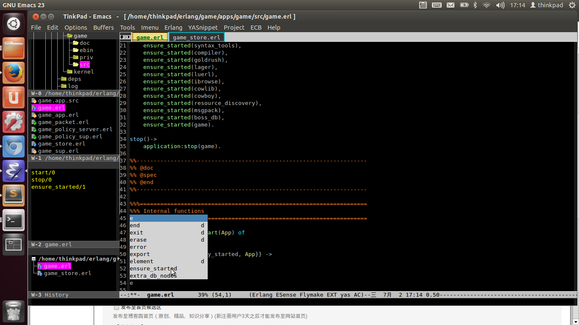Expand the deps folder in directory tree
The image size is (579, 325).
pos(64,79)
